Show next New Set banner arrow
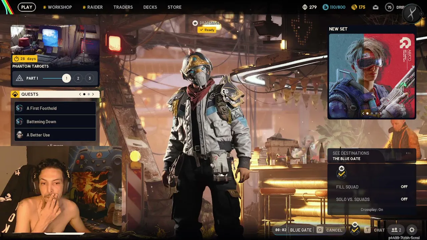The height and width of the screenshot is (240, 427). point(380,114)
